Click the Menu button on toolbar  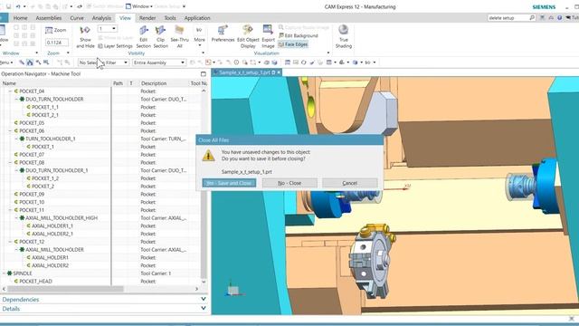point(6,62)
